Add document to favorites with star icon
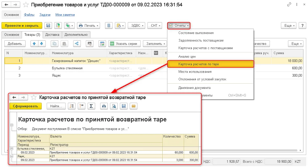308x167 pixels. coord(26,5)
